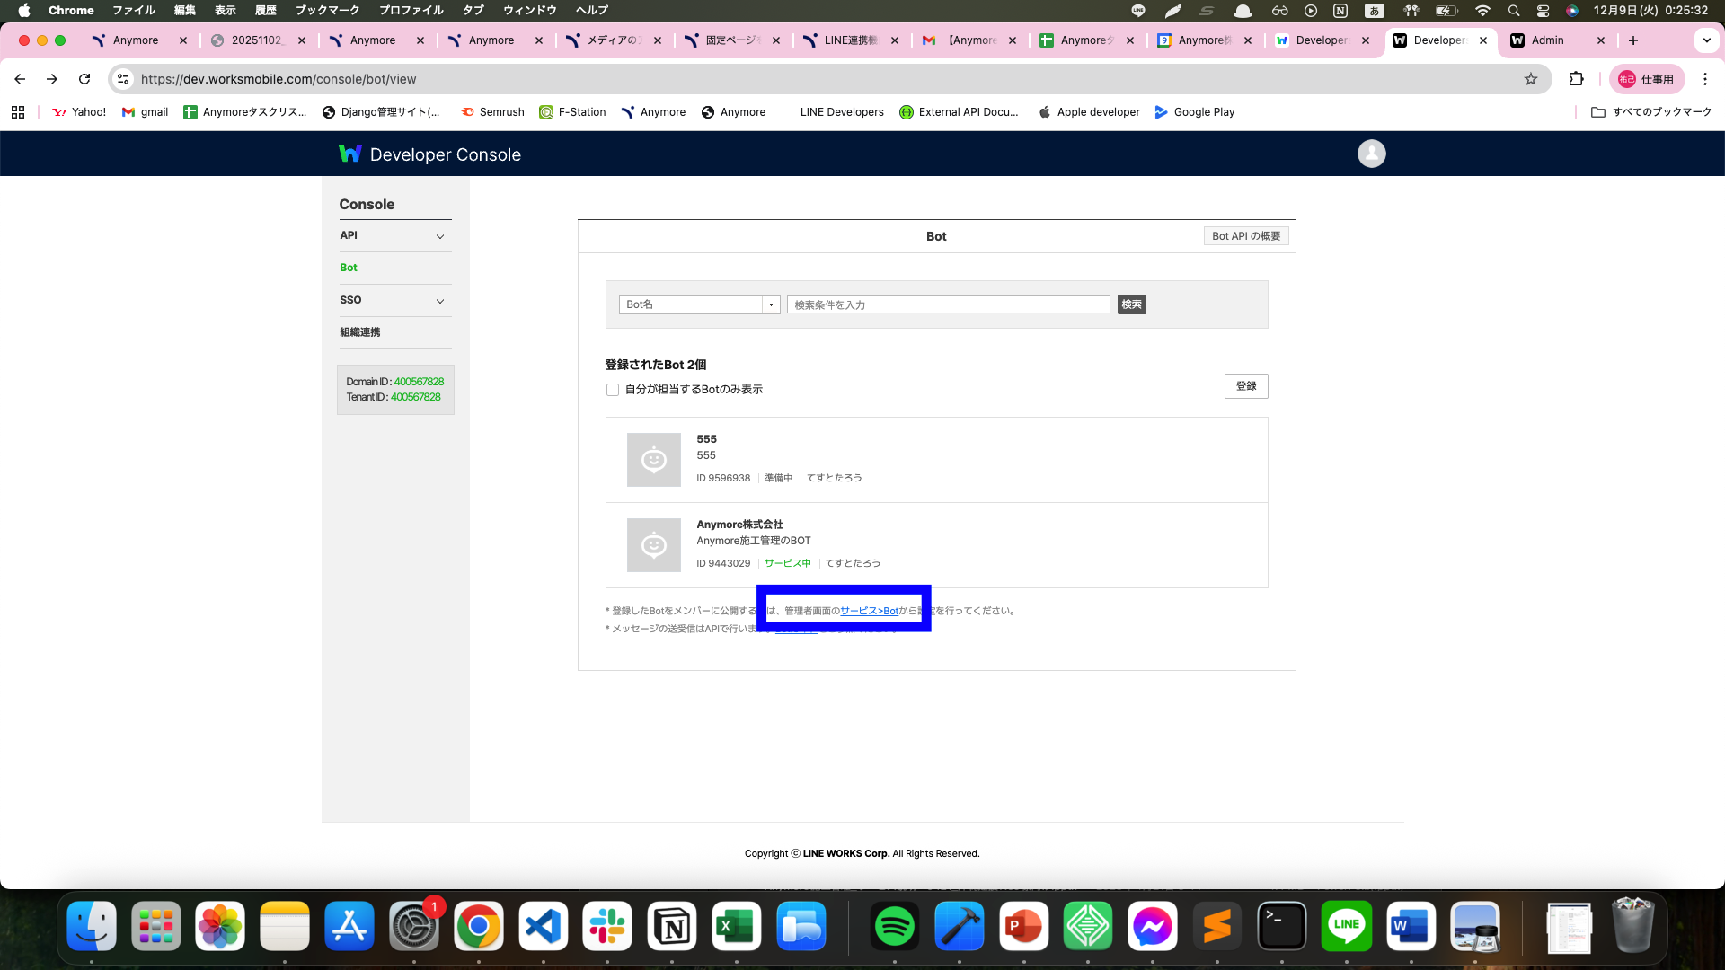Click the Anymore株式会社 bot avatar icon
Image resolution: width=1725 pixels, height=970 pixels.
653,545
